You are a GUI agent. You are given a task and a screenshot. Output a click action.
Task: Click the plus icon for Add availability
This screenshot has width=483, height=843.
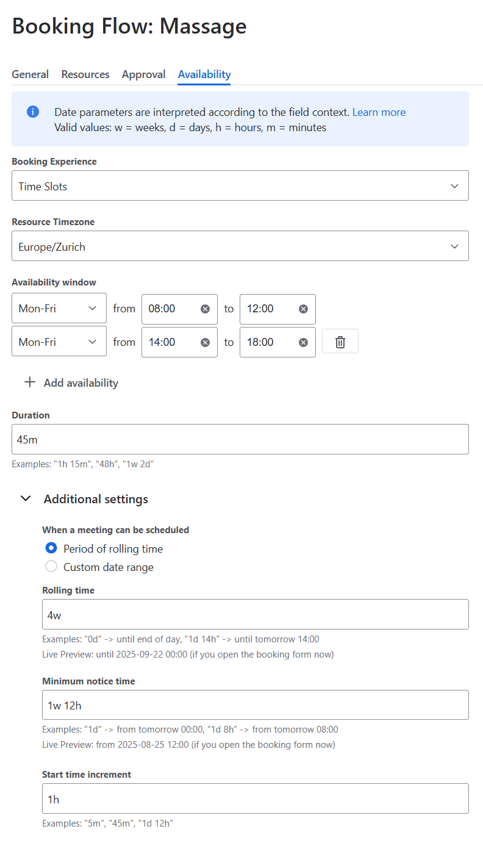29,382
